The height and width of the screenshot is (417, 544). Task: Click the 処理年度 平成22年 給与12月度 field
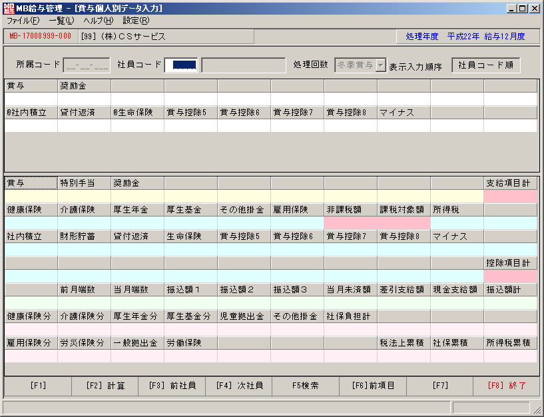[467, 37]
